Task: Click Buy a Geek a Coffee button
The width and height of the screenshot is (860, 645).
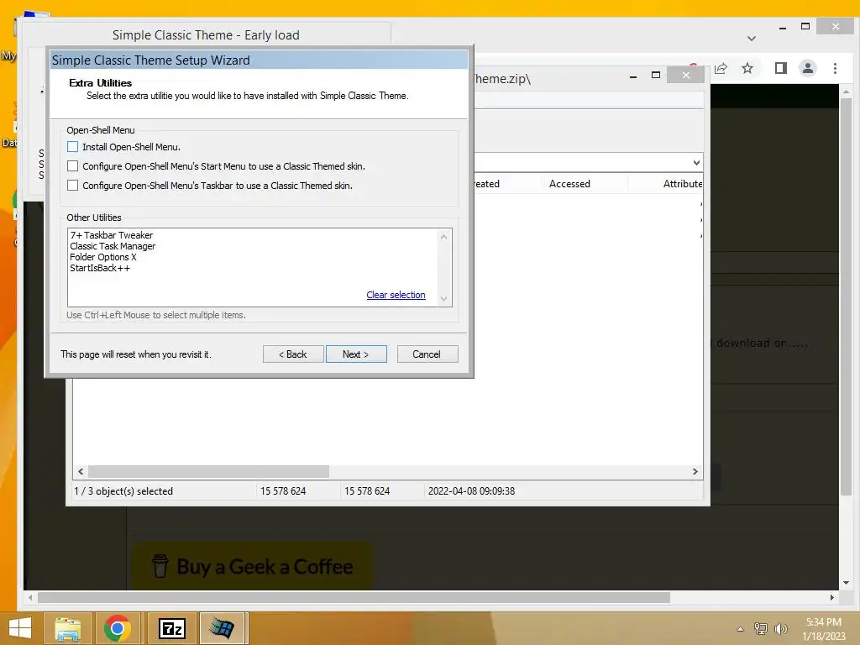Action: [252, 566]
